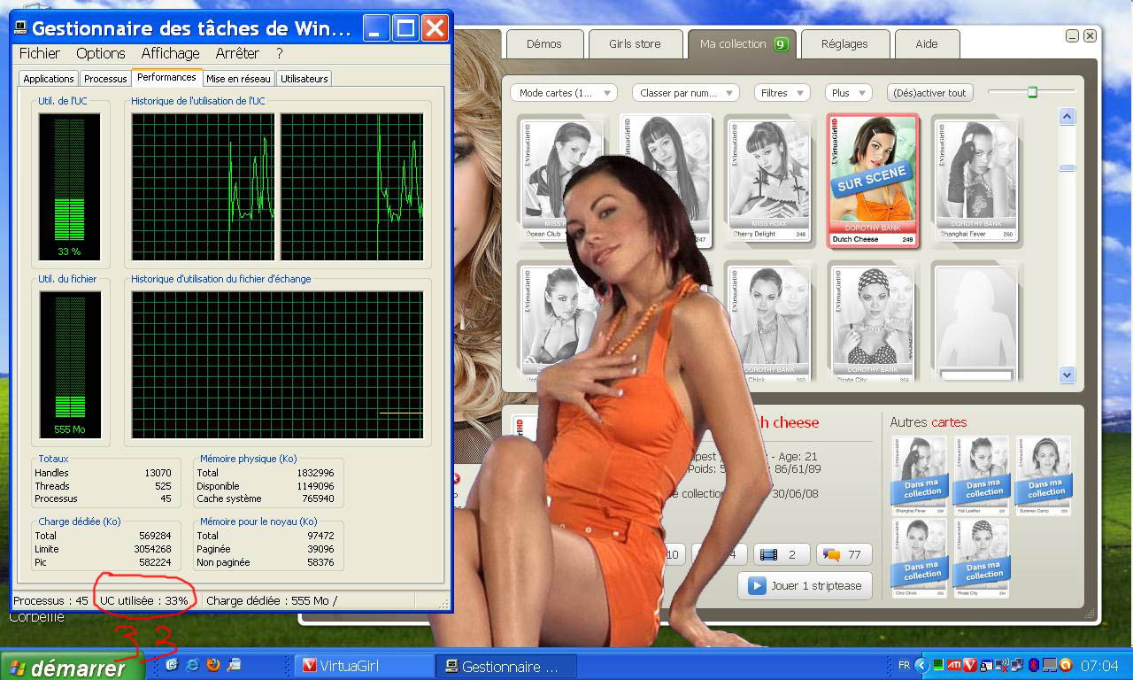This screenshot has width=1133, height=680.
Task: Select the Dutch Cheese card thumbnail
Action: 872,180
